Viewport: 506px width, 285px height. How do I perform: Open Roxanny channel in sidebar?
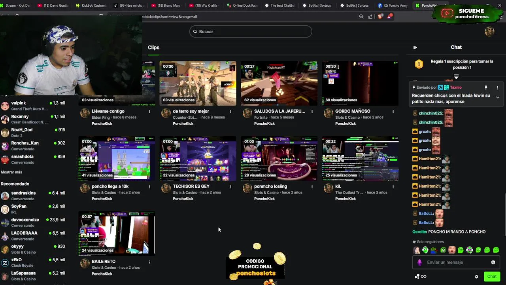coord(33,119)
